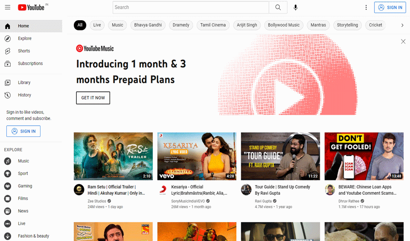Click the Sport trophy icon
The image size is (410, 241).
8,174
